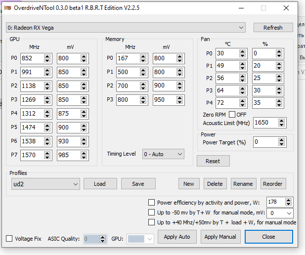This screenshot has width=305, height=255.
Task: Decrease Memory P3 MHz 800 spinner down
Action: [x=143, y=102]
